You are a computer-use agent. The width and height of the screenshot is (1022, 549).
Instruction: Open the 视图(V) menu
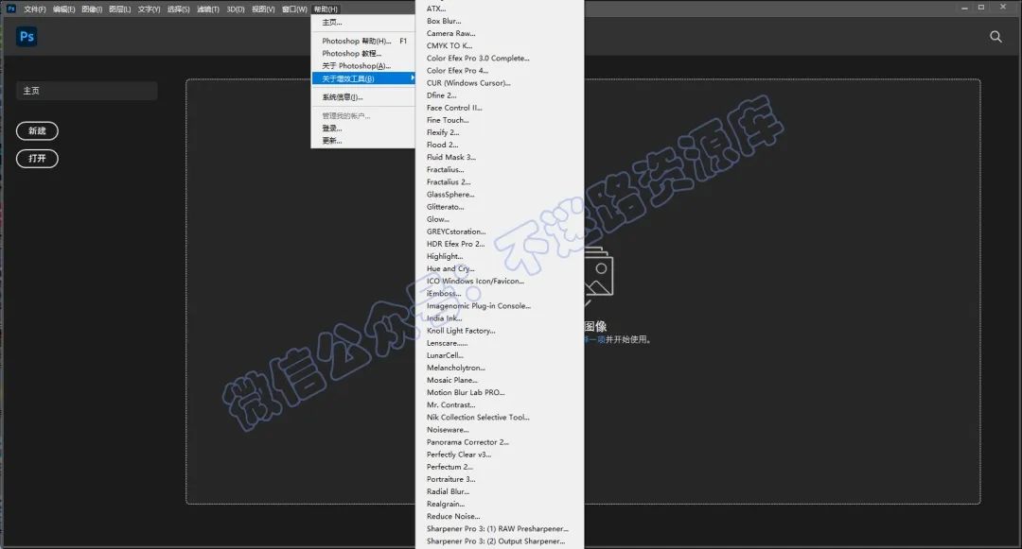(x=263, y=9)
